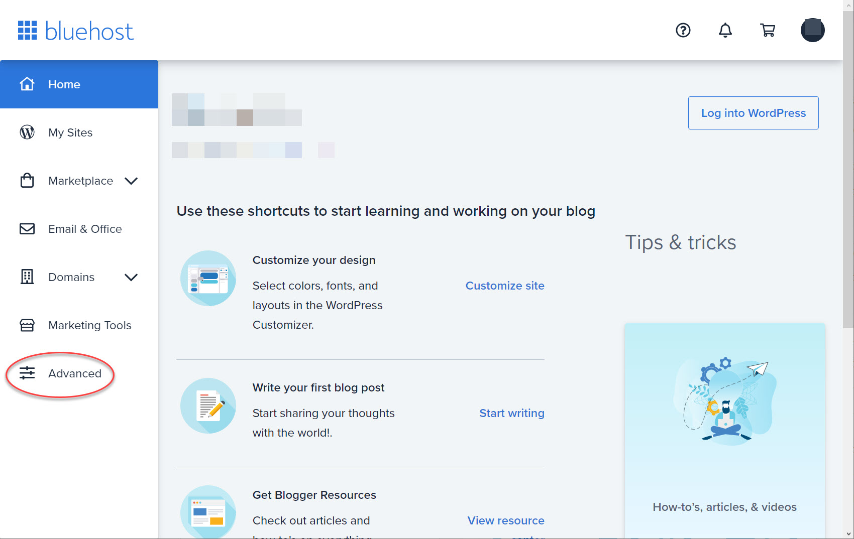This screenshot has height=539, width=854.
Task: Open the user profile avatar
Action: click(813, 30)
